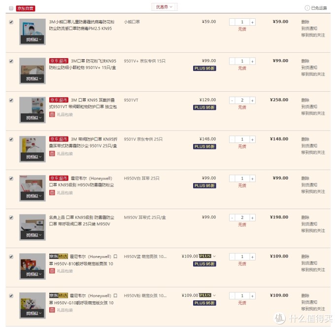
Task: Uncheck the H950V粉 萌宠女孩 item checkbox
Action: click(x=11, y=296)
